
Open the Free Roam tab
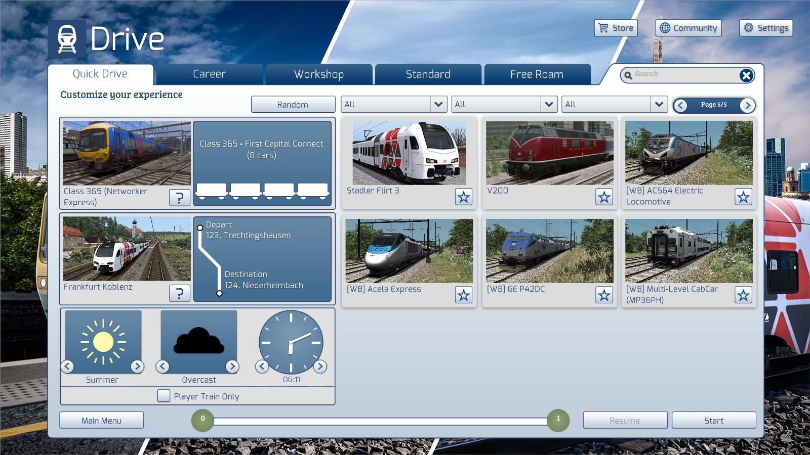point(537,74)
